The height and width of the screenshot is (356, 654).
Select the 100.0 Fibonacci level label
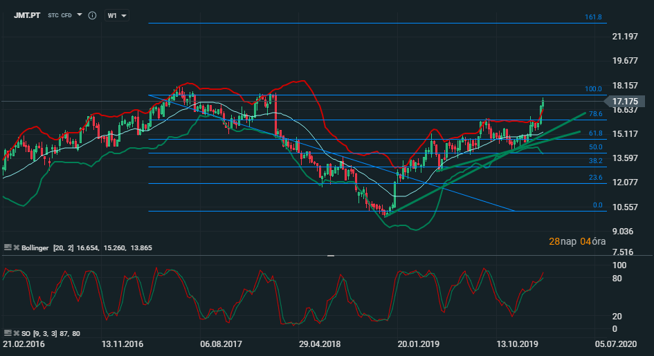(x=593, y=89)
